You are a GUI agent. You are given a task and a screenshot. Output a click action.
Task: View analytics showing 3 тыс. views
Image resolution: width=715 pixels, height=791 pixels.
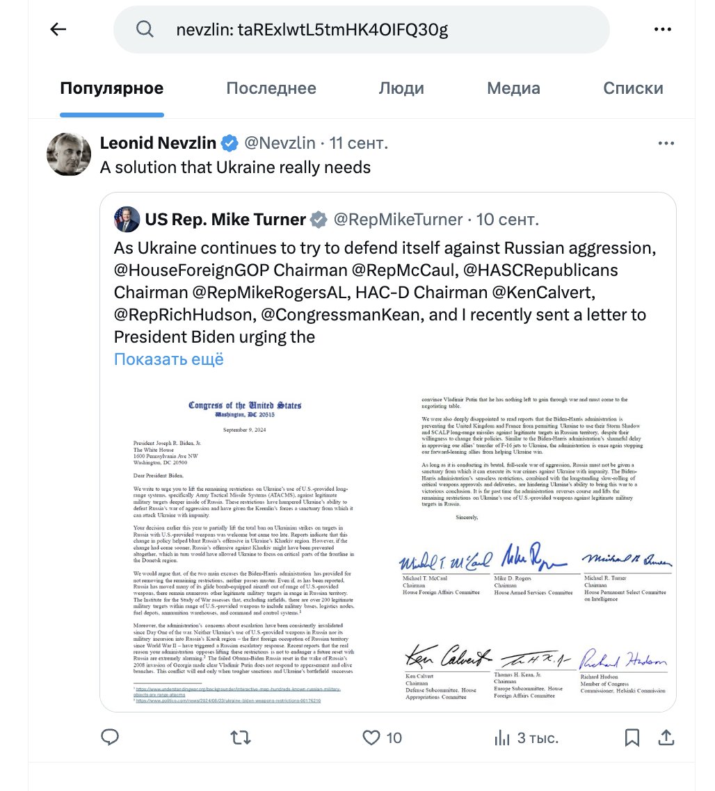point(526,738)
